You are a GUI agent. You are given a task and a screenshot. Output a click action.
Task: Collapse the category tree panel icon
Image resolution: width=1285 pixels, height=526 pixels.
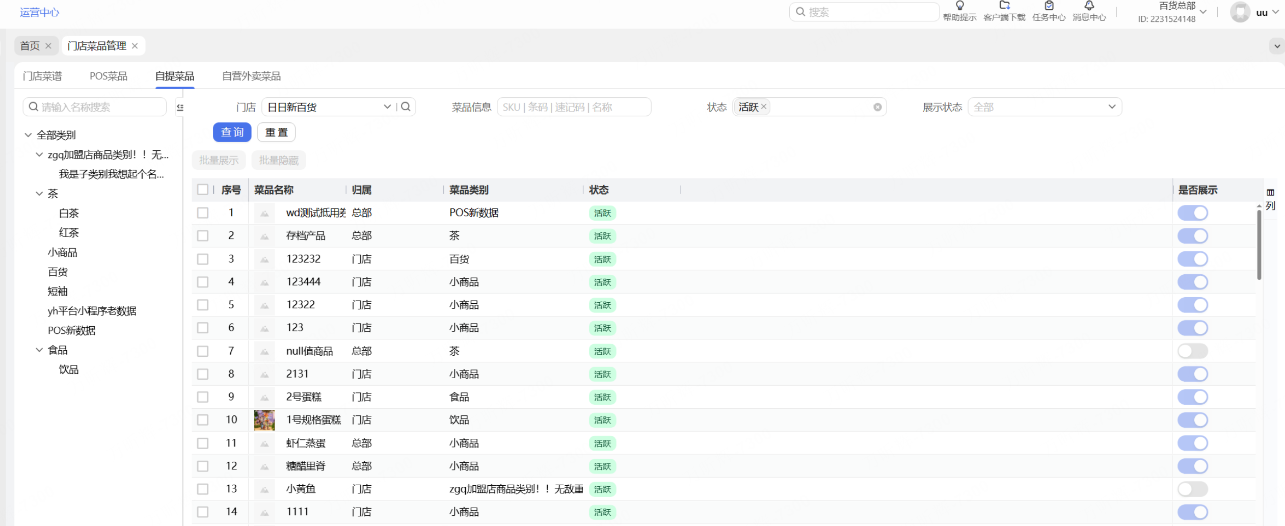180,107
